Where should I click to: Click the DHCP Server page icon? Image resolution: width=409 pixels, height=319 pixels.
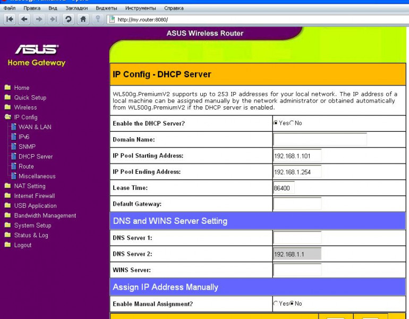point(14,156)
